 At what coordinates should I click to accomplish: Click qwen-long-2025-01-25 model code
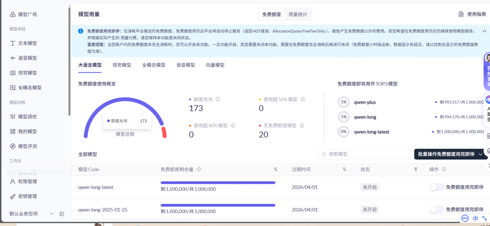(102, 210)
